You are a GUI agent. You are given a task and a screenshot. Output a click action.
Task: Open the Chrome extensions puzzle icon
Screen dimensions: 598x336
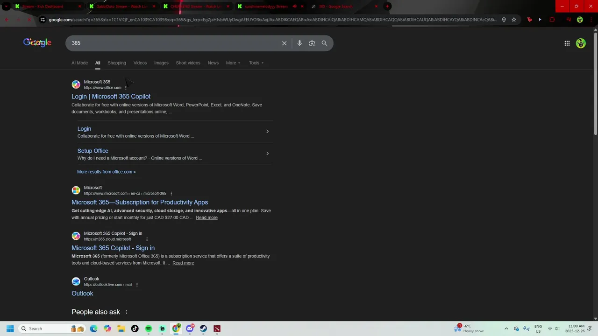[x=552, y=20]
